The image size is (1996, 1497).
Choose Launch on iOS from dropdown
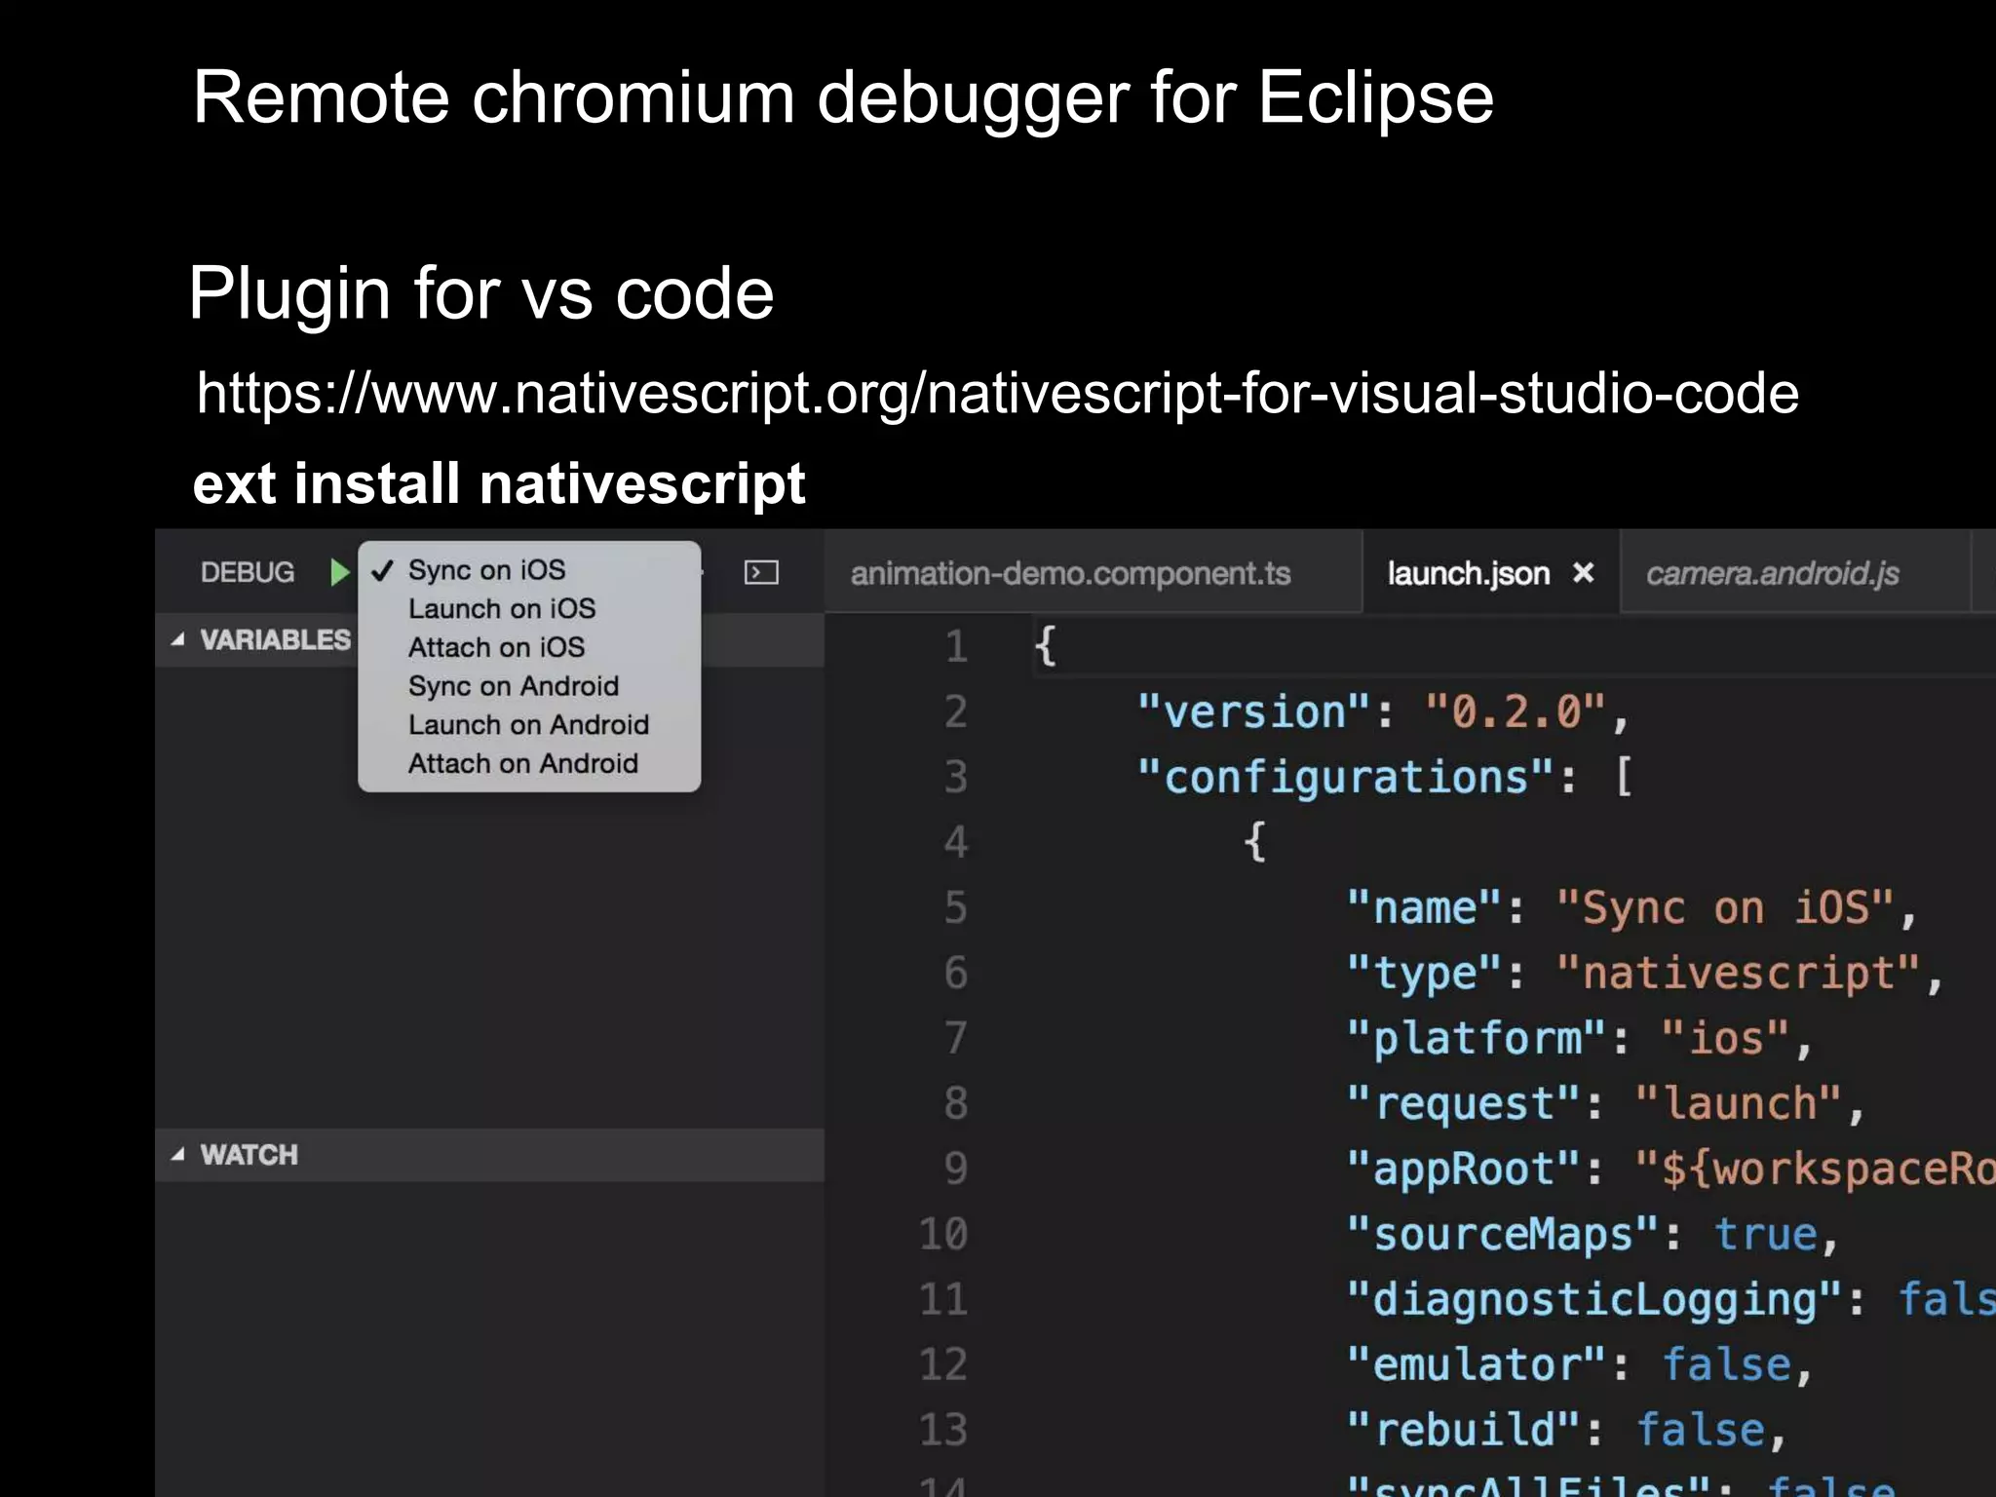(x=502, y=609)
